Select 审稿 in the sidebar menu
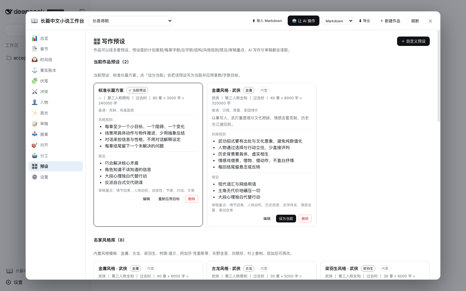The height and width of the screenshot is (291, 466). tap(56, 124)
